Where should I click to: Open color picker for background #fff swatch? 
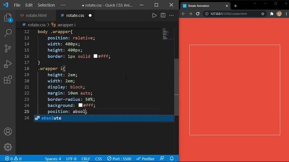(80, 105)
